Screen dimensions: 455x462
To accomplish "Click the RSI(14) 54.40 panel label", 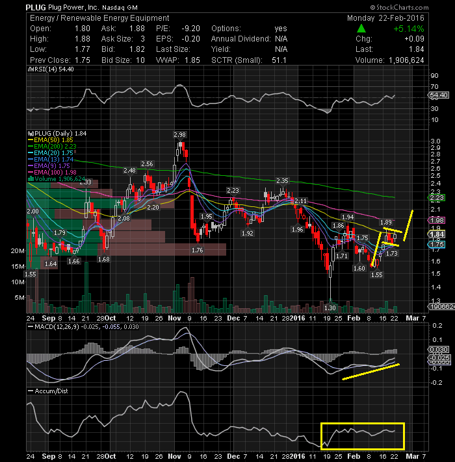I will click(x=54, y=69).
